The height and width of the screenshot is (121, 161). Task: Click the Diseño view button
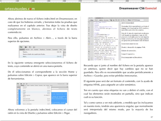point(101,20)
